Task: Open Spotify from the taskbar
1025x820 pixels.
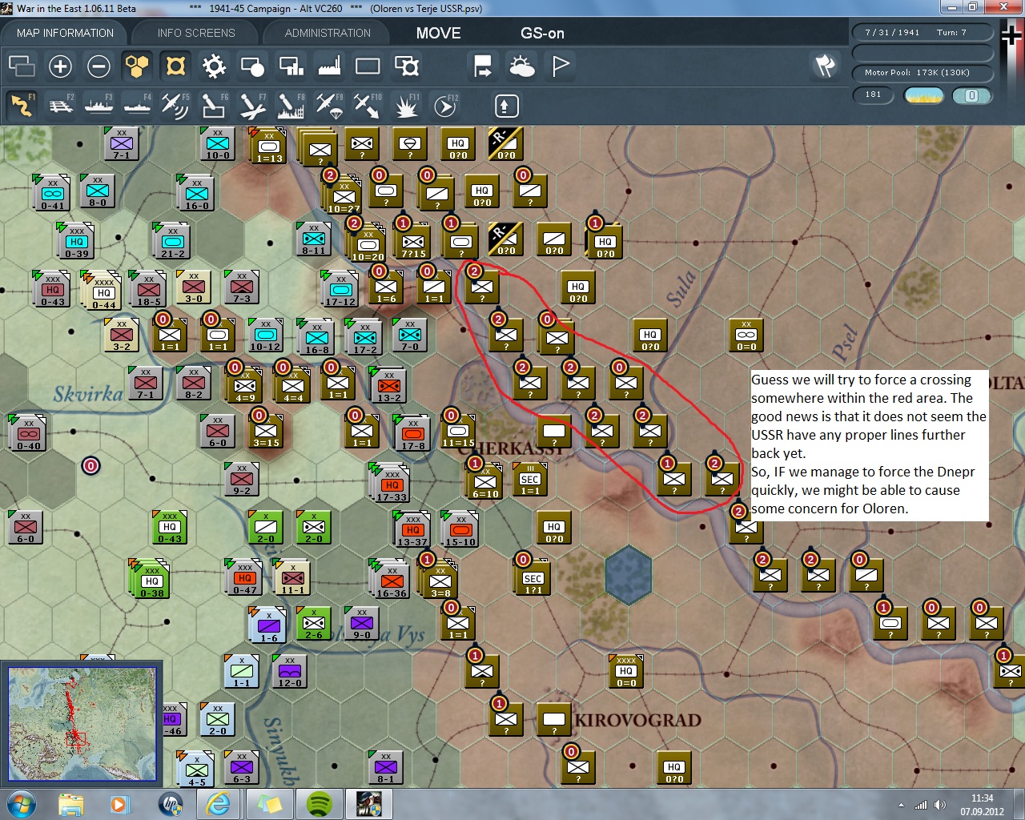Action: point(320,804)
